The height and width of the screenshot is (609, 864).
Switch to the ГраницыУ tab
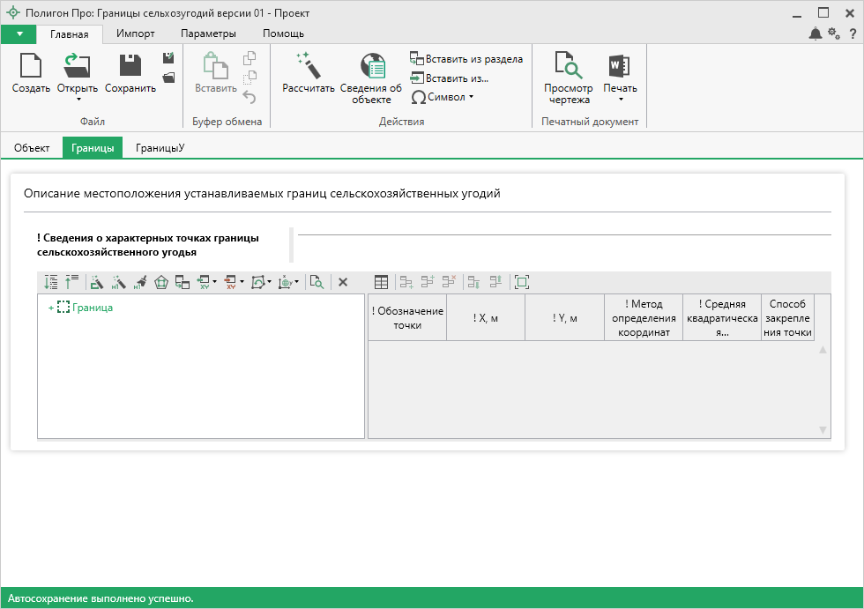point(160,148)
